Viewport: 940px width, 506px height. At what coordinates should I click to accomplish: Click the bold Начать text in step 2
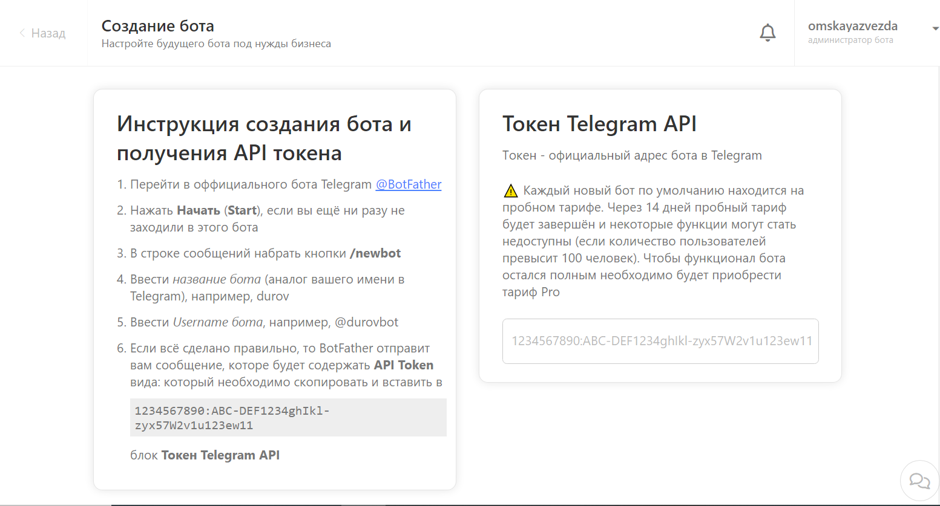199,210
